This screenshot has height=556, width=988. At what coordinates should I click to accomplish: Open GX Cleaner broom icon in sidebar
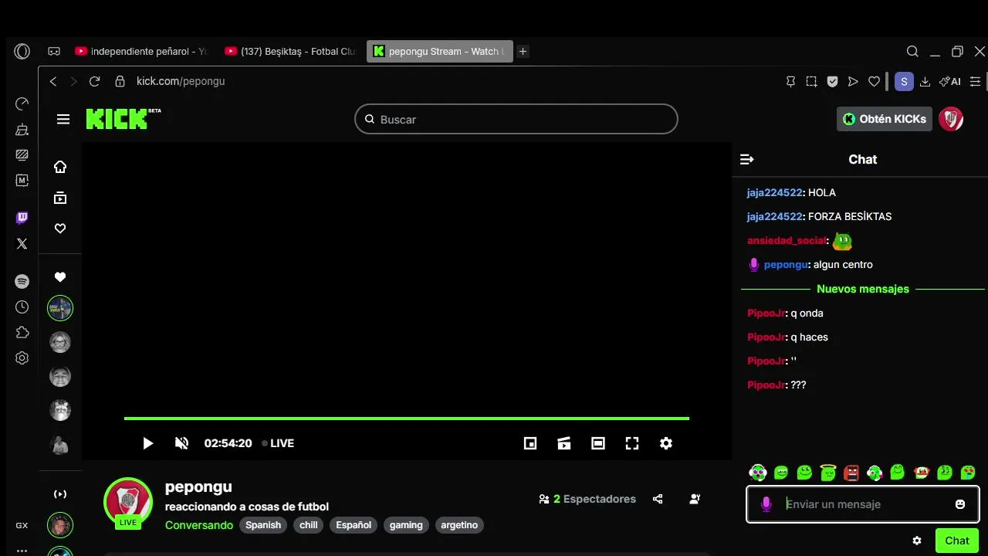(x=22, y=130)
